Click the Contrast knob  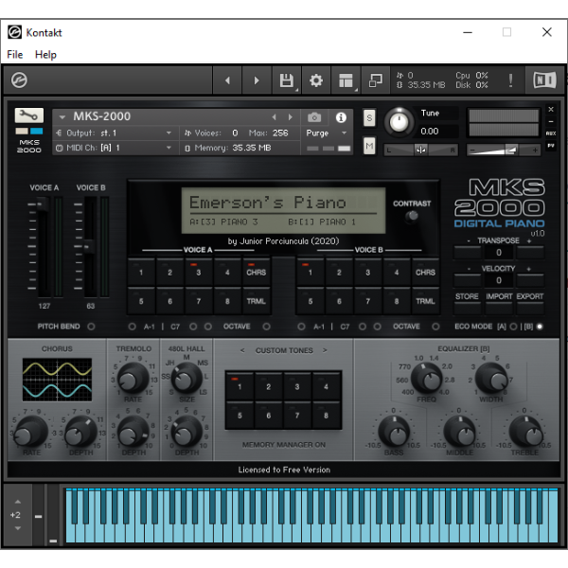[x=412, y=216]
